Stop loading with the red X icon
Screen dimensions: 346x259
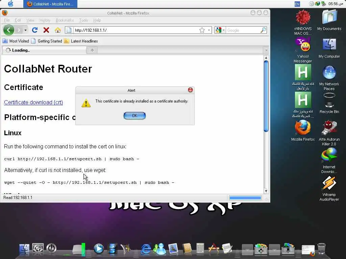46,30
